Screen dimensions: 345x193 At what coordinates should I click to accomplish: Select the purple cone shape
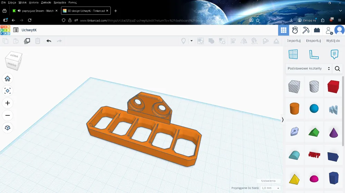334,132
